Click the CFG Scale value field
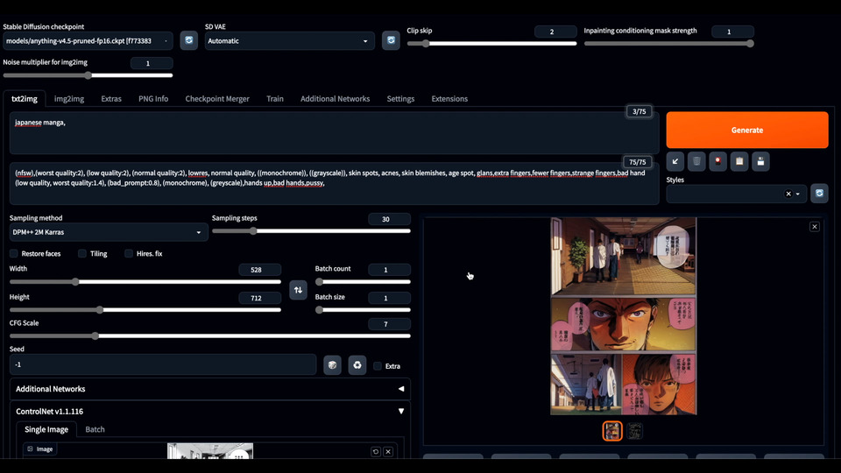The image size is (841, 473). tap(389, 324)
